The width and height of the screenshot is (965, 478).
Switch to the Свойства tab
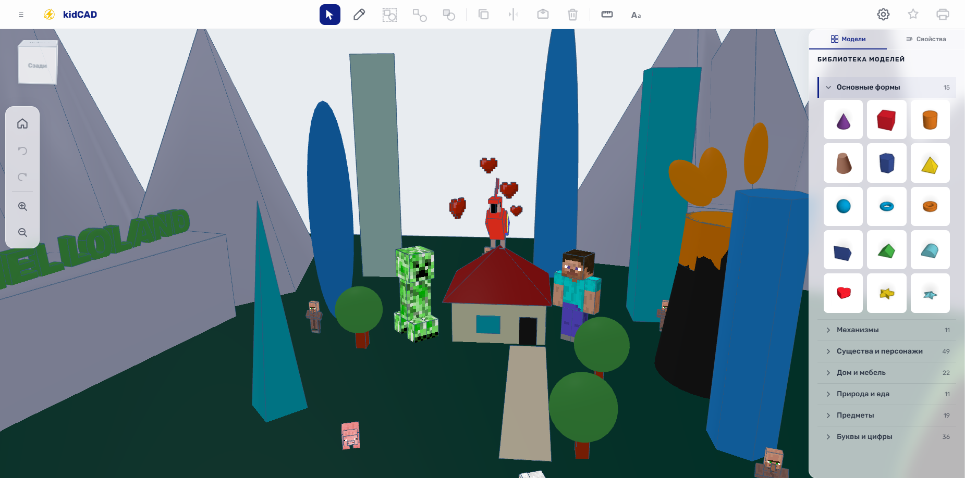click(926, 39)
